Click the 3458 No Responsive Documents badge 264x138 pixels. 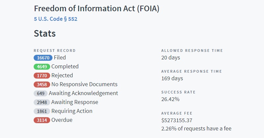click(42, 85)
